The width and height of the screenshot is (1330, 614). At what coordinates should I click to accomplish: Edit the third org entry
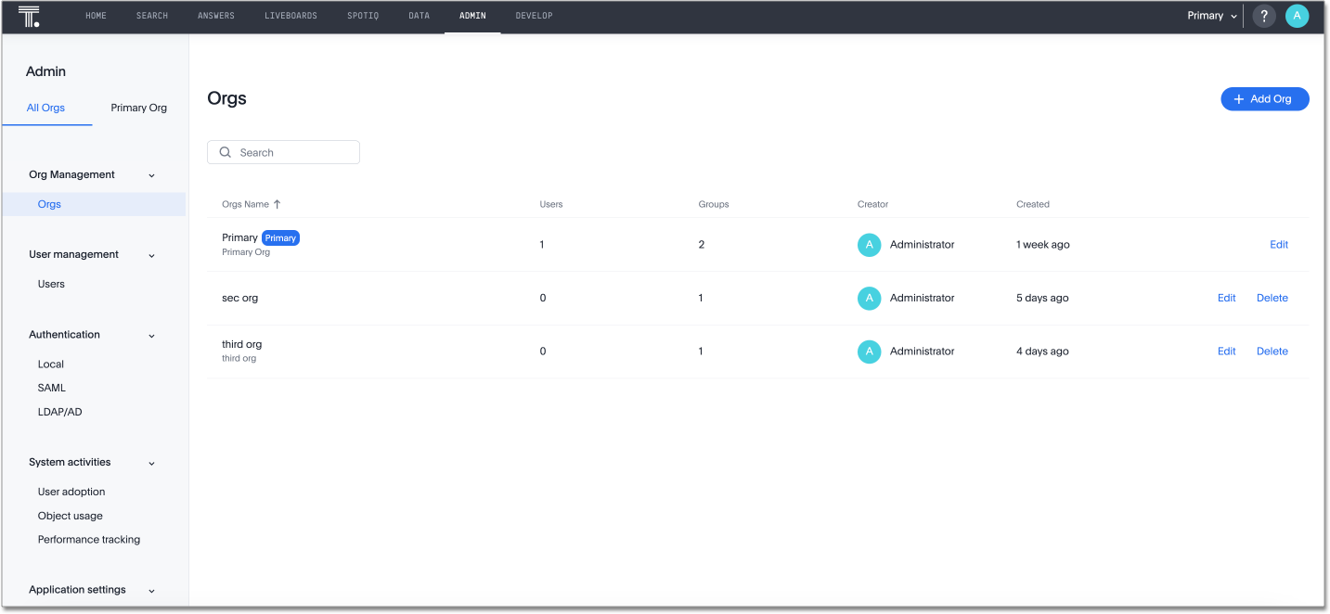1226,352
